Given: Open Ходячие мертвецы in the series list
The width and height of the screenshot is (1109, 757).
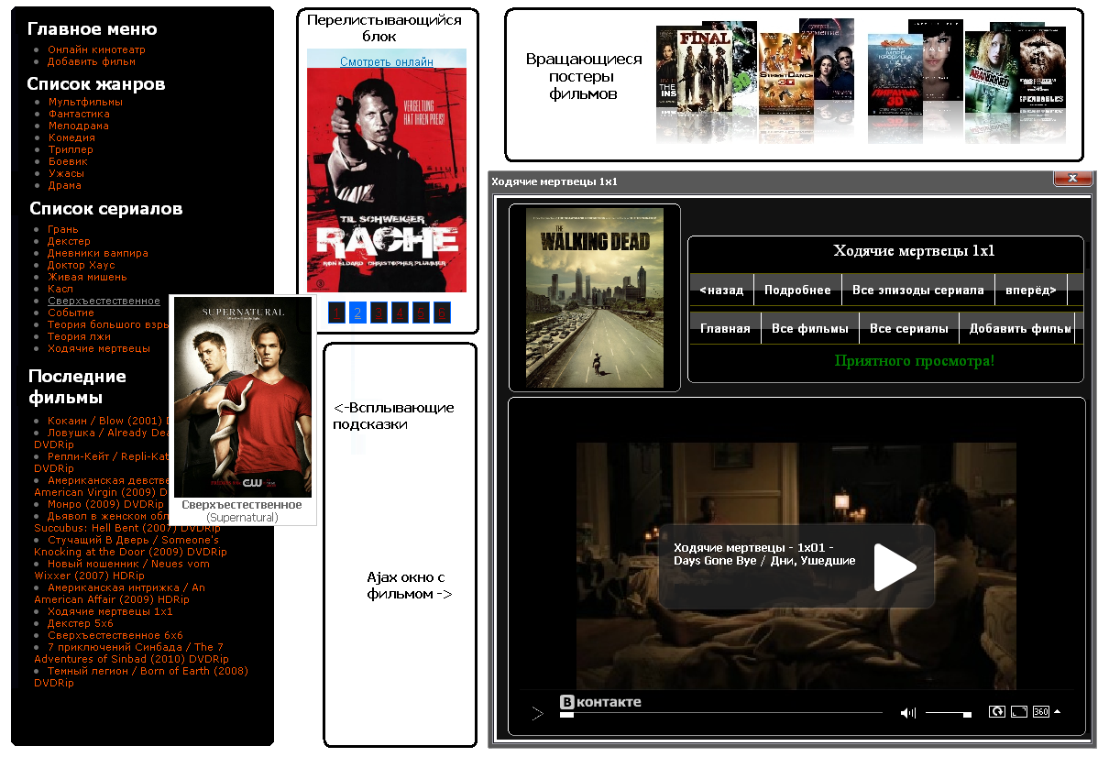Looking at the screenshot, I should click(x=99, y=348).
